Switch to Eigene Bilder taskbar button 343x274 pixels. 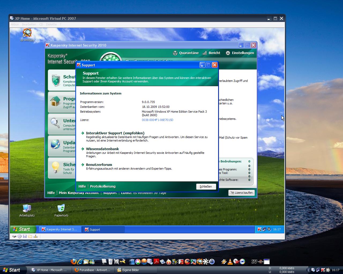pyautogui.click(x=136, y=270)
